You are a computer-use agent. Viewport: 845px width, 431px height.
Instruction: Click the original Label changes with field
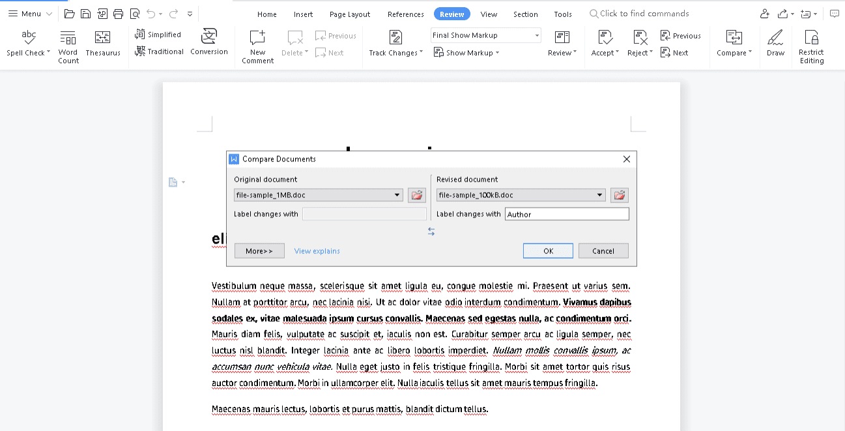click(x=365, y=214)
